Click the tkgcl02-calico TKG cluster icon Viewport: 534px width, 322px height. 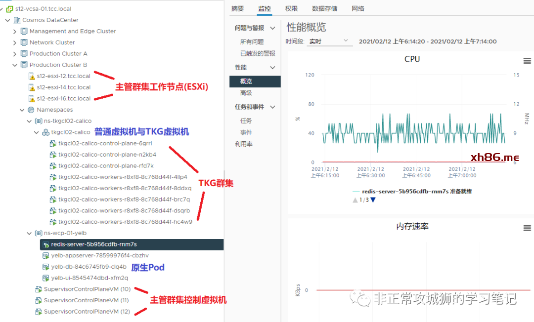pyautogui.click(x=45, y=132)
